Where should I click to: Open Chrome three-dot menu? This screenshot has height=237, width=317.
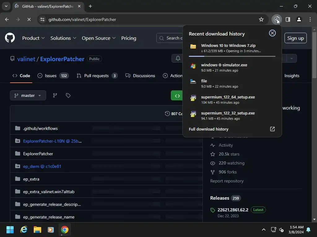pyautogui.click(x=310, y=19)
